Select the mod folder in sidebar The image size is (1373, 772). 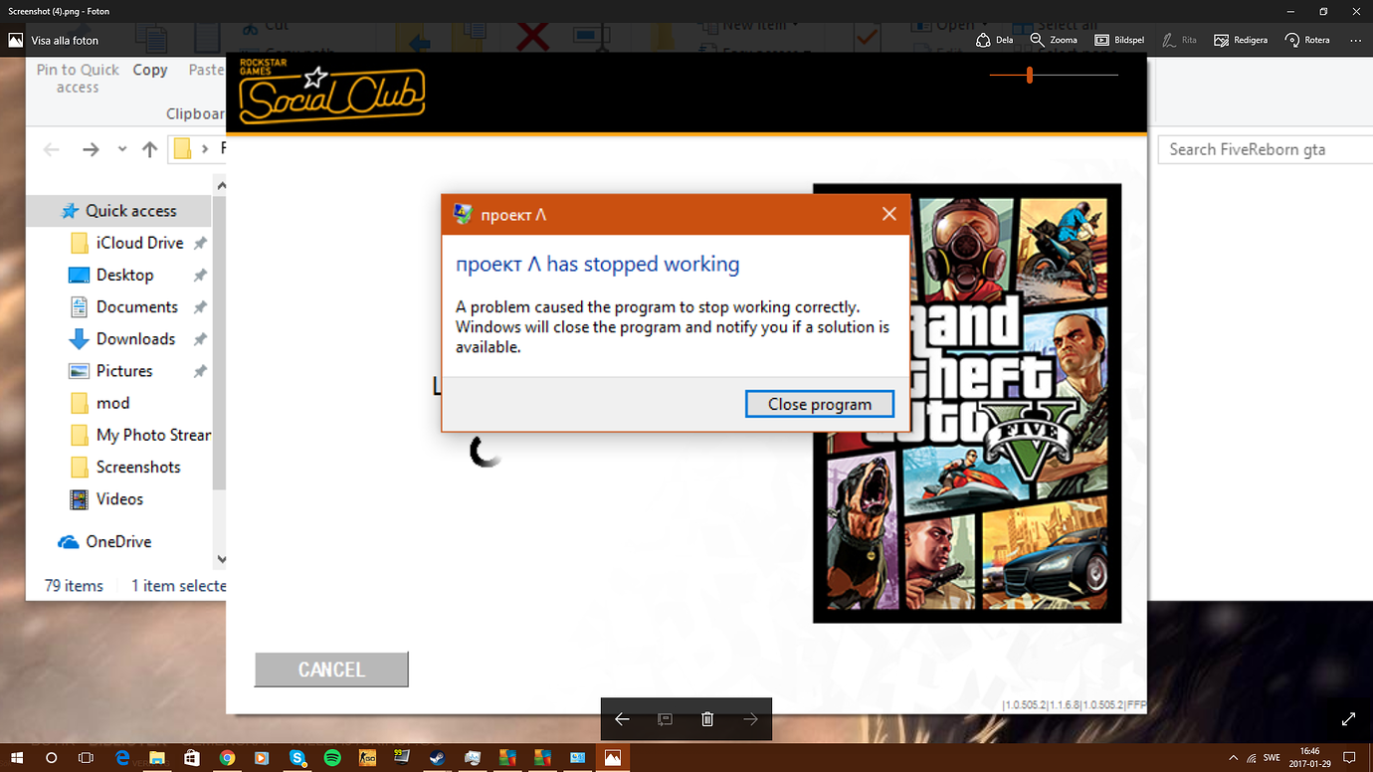pos(100,403)
